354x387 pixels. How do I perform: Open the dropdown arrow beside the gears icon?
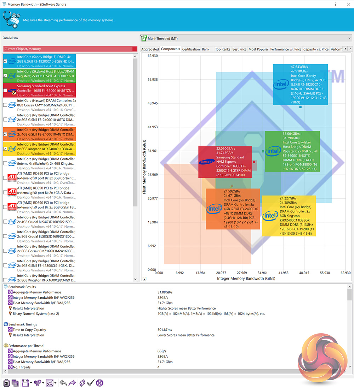tap(43, 383)
